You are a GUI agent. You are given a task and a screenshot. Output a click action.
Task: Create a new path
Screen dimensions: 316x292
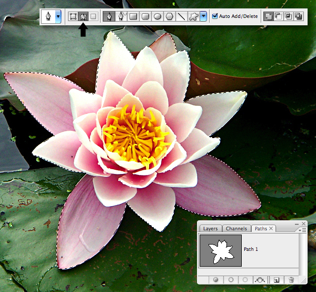[276, 280]
